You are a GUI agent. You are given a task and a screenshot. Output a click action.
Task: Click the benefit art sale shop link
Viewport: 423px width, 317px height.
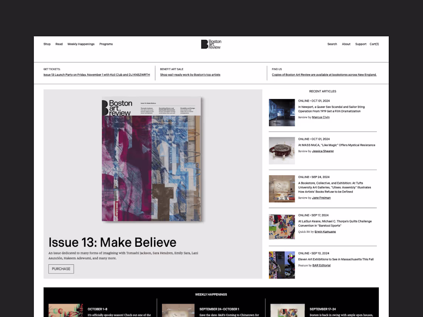[190, 75]
